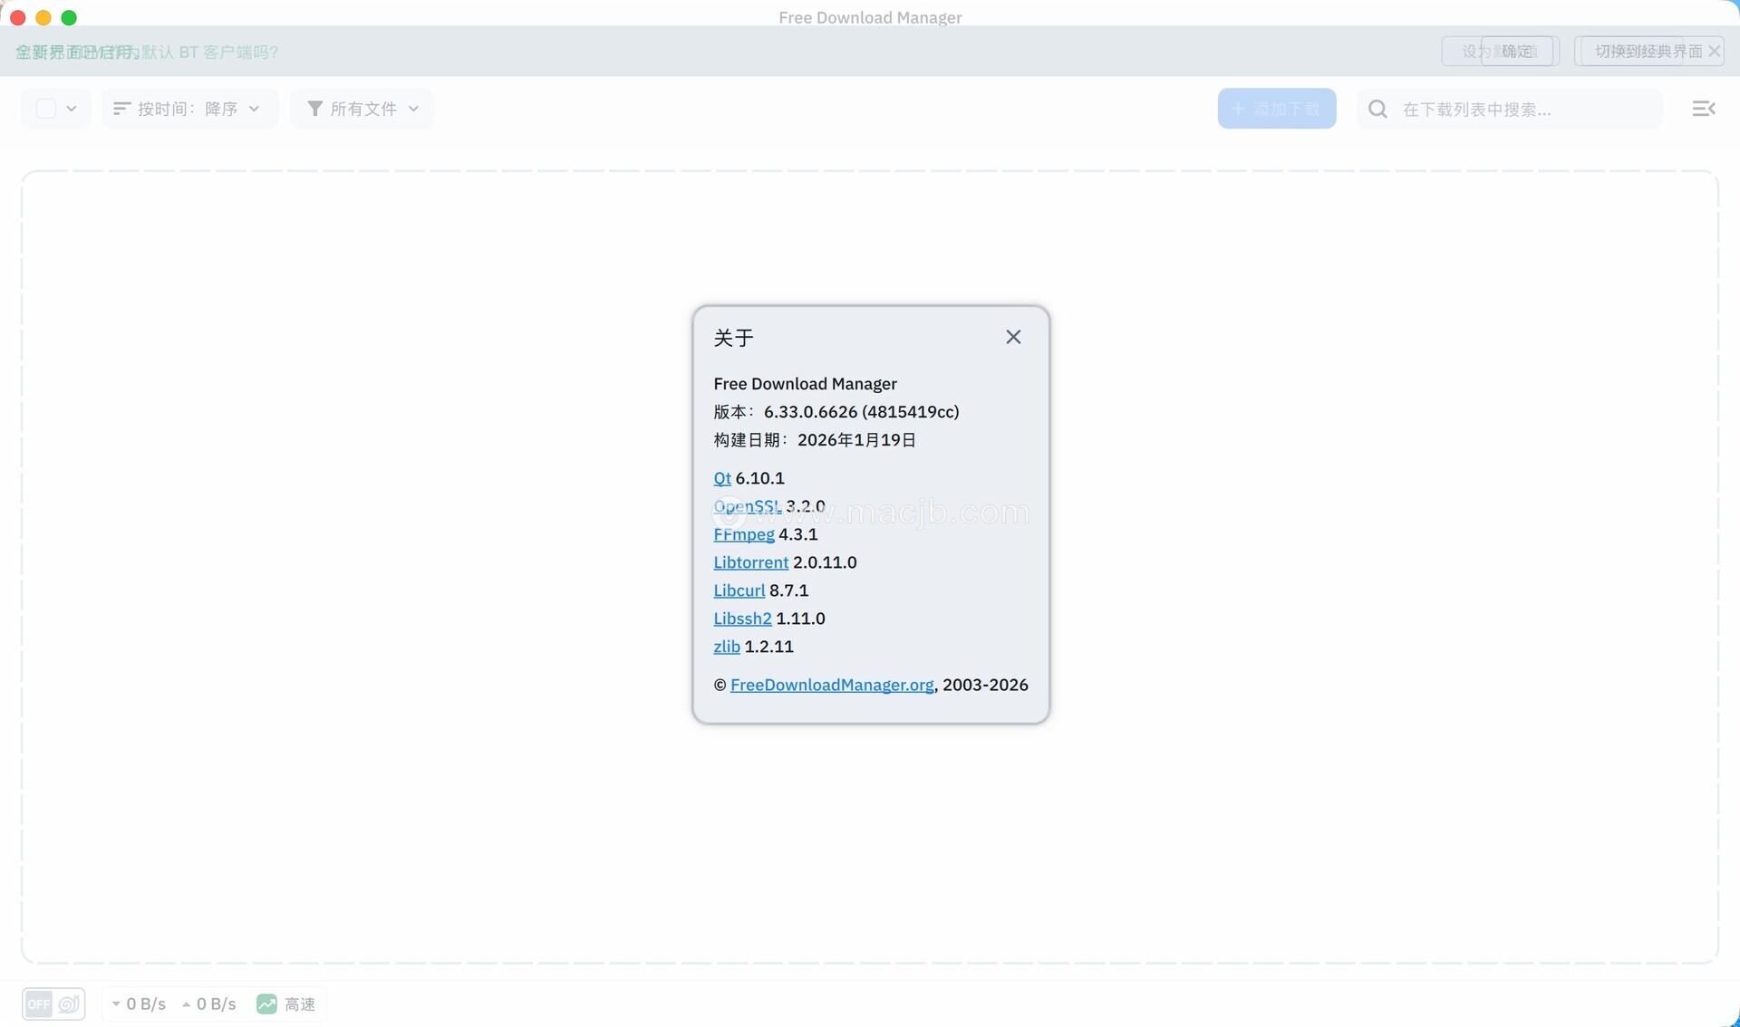Click the download speed arrow indicator
Viewport: 1740px width, 1027px height.
point(116,1004)
